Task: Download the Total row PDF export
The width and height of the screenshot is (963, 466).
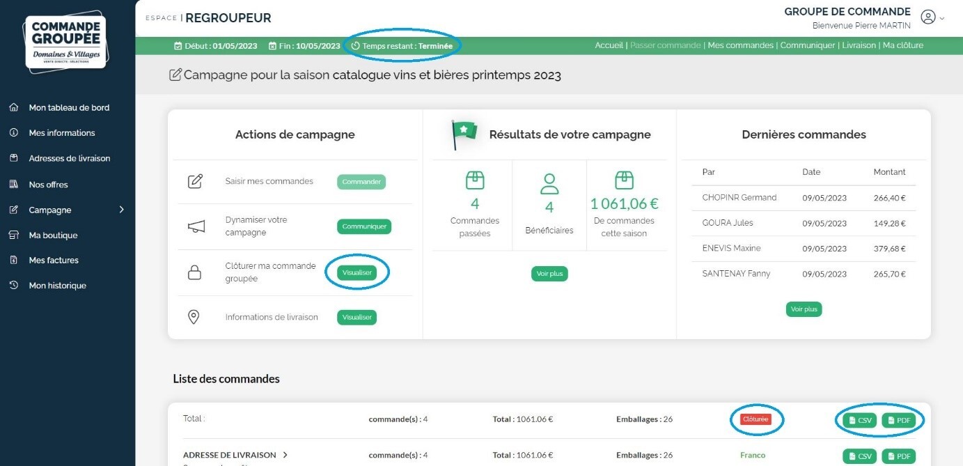Action: point(898,420)
